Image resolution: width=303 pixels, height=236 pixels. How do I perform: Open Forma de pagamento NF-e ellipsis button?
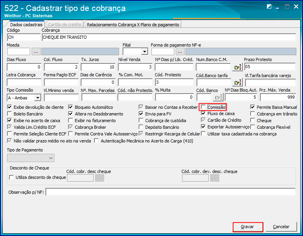pos(180,52)
